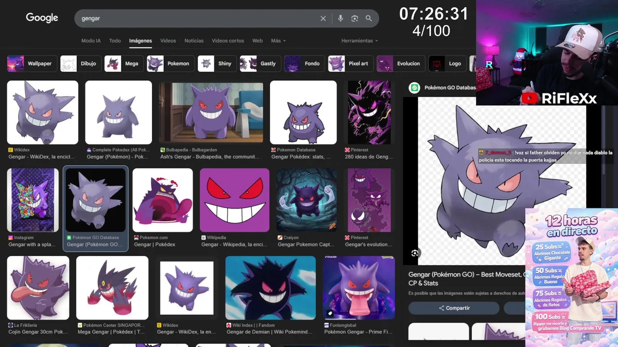
Task: Start voice search with microphone icon
Action: pos(340,18)
